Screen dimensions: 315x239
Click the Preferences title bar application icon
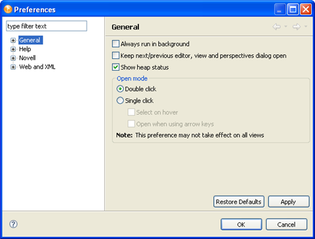[x=8, y=9]
